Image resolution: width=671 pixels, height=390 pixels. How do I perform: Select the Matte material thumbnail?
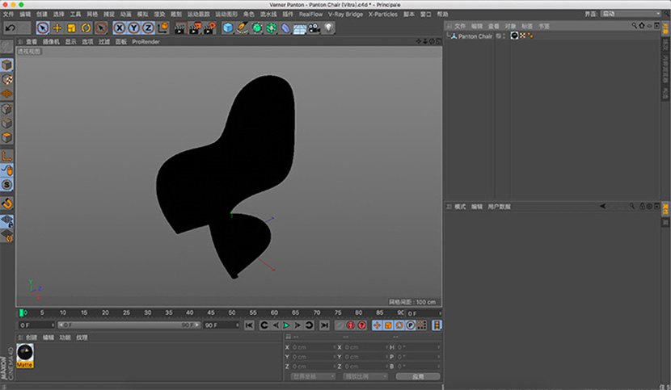pos(25,355)
